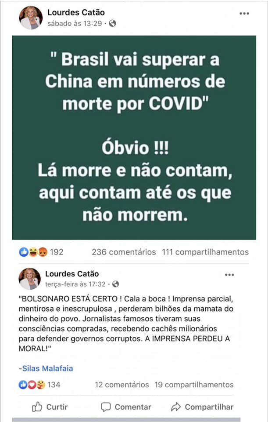Open the Silas Malafaia tagged link
Viewport: 268px width, 422px height.
(x=47, y=368)
